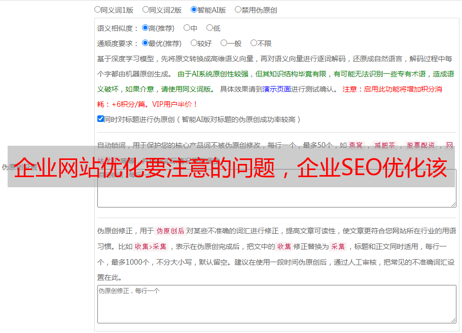Click the 燕窝 example keyword tag
This screenshot has height=333, width=462.
point(356,145)
